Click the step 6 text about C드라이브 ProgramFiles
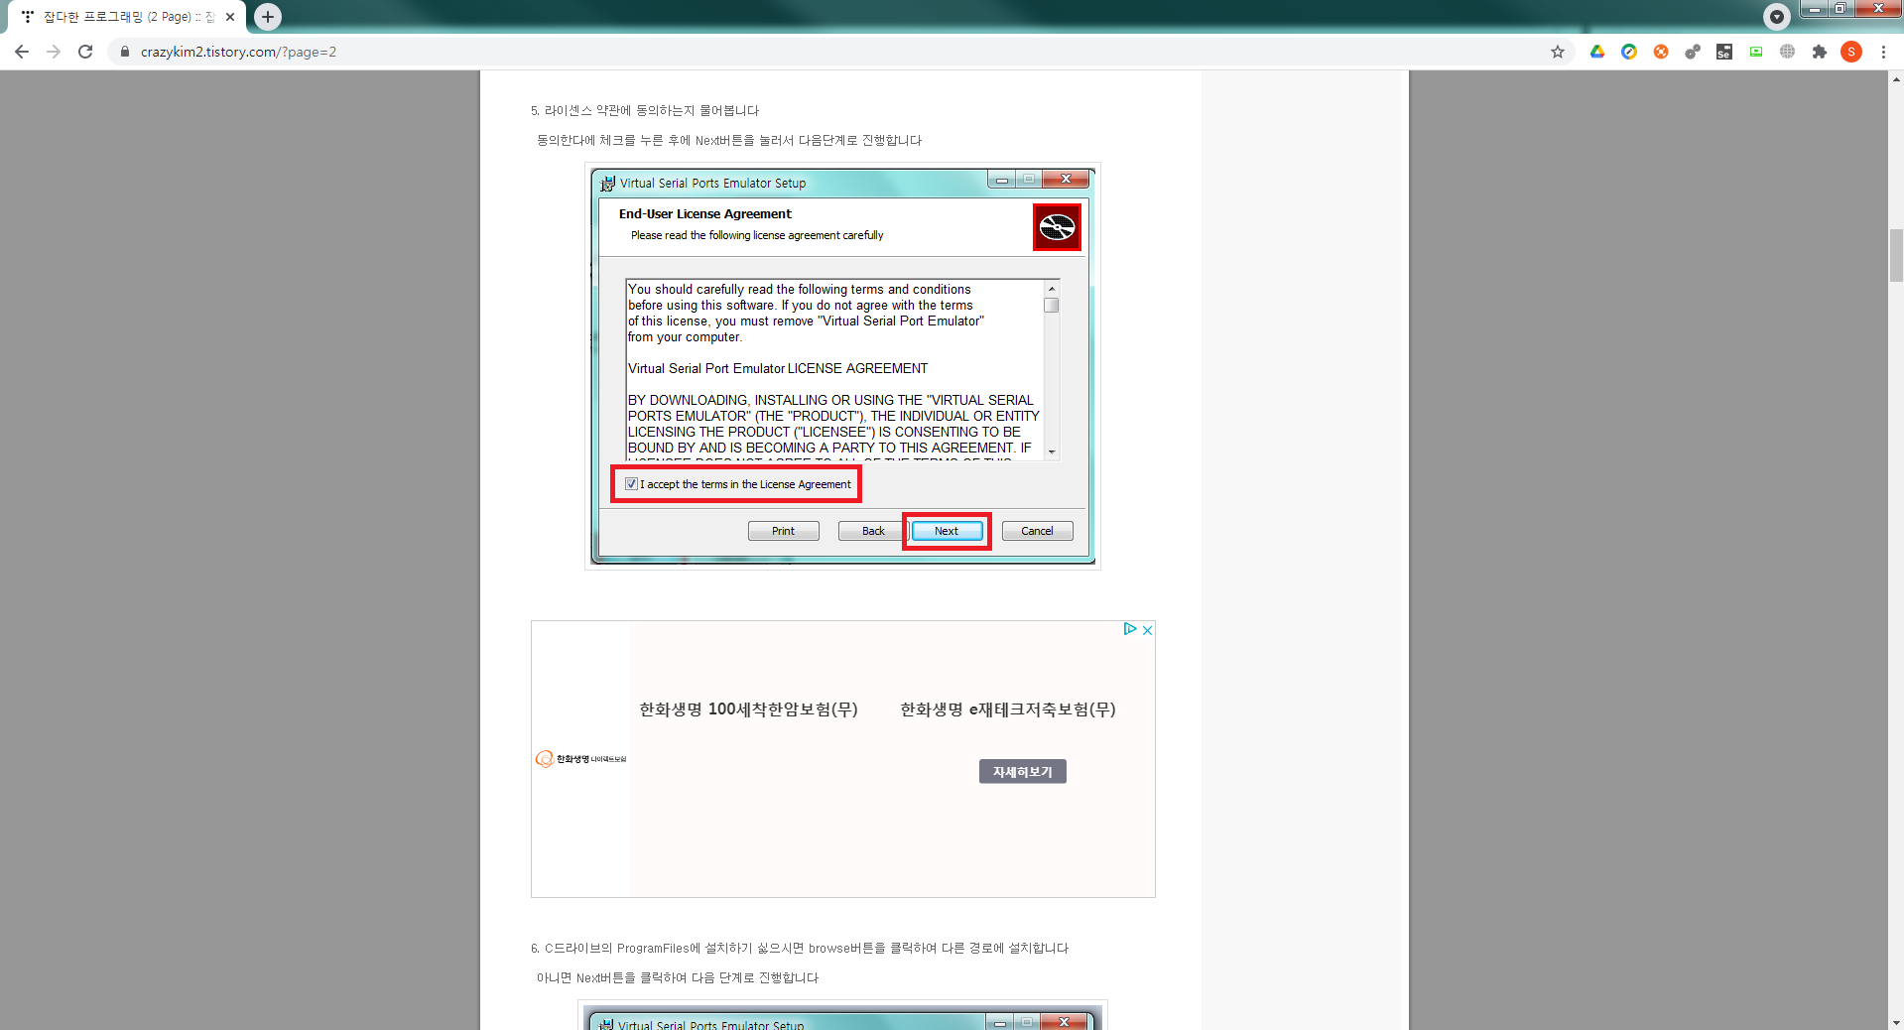The image size is (1904, 1030). (x=800, y=948)
